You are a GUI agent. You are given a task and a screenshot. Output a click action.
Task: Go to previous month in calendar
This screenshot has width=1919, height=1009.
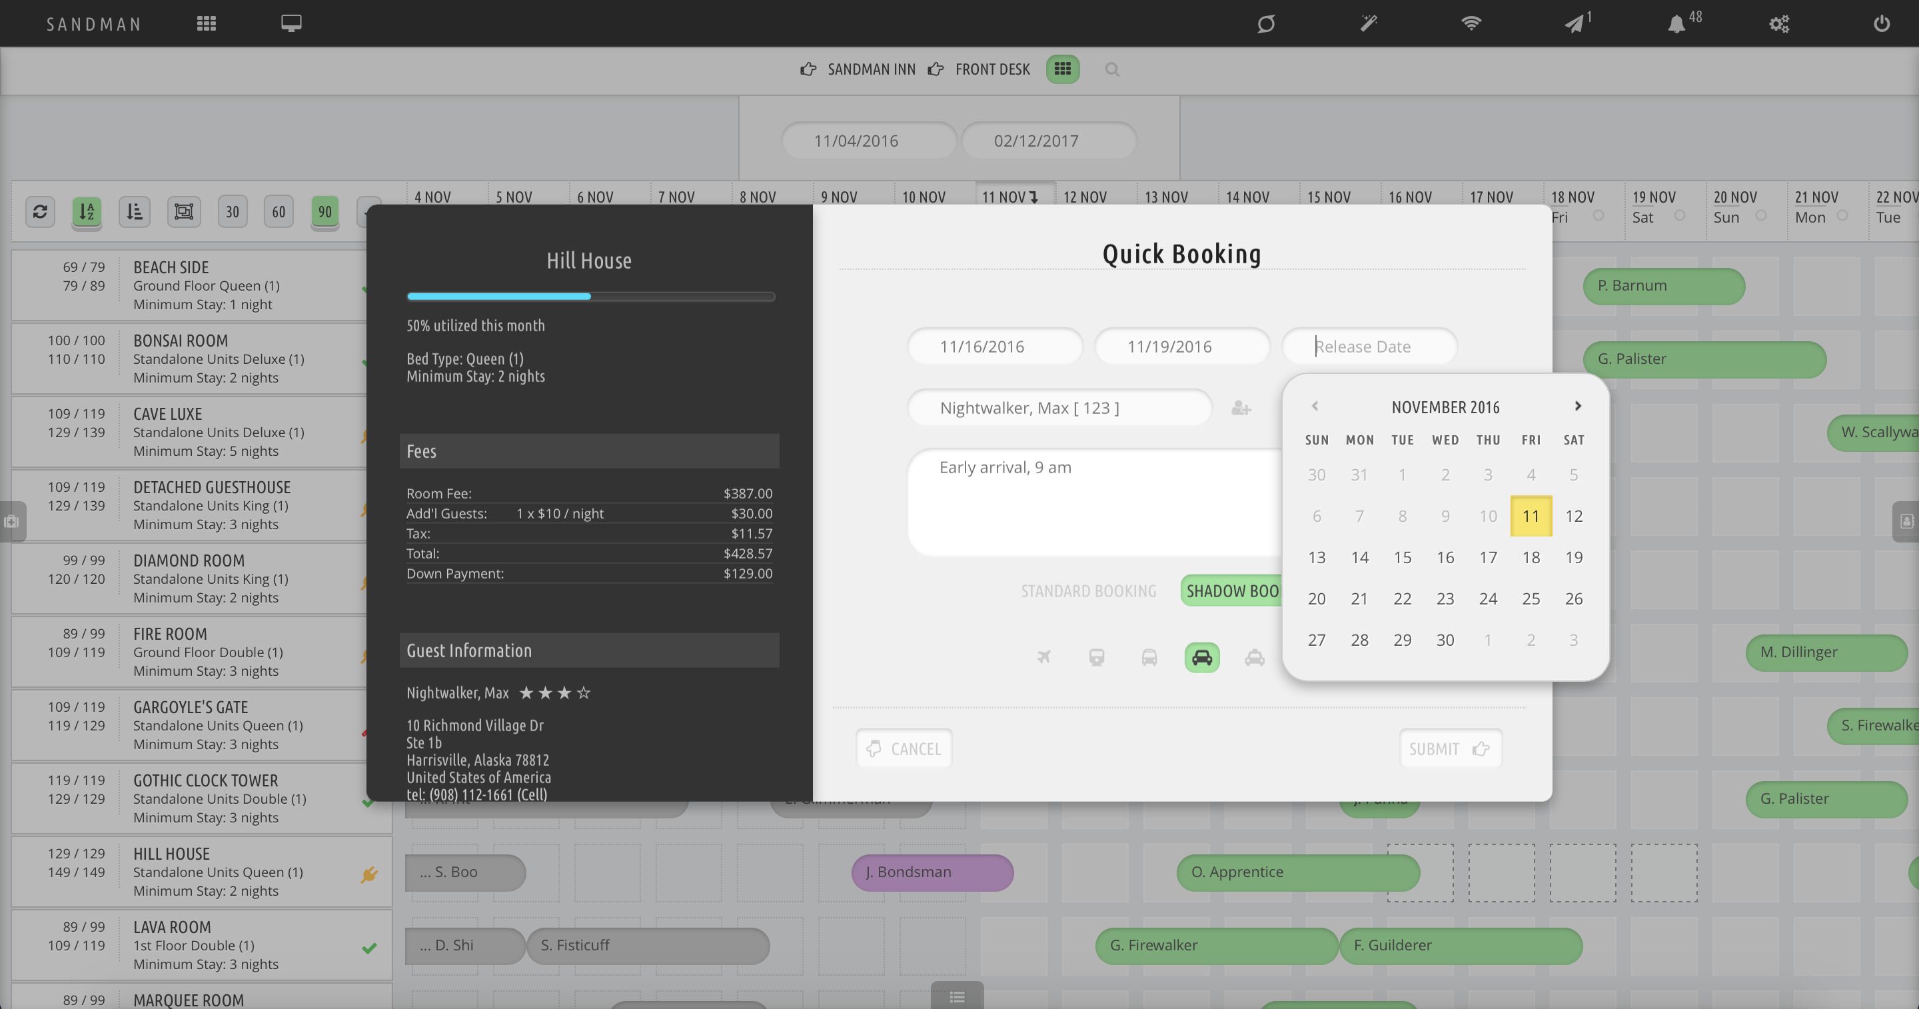point(1315,406)
